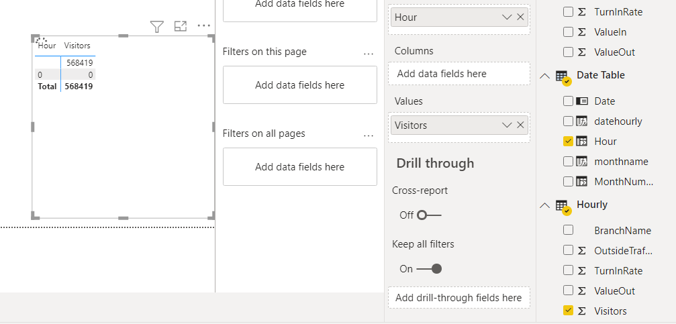Check the first ValueOut checkbox in the Fields list

568,52
